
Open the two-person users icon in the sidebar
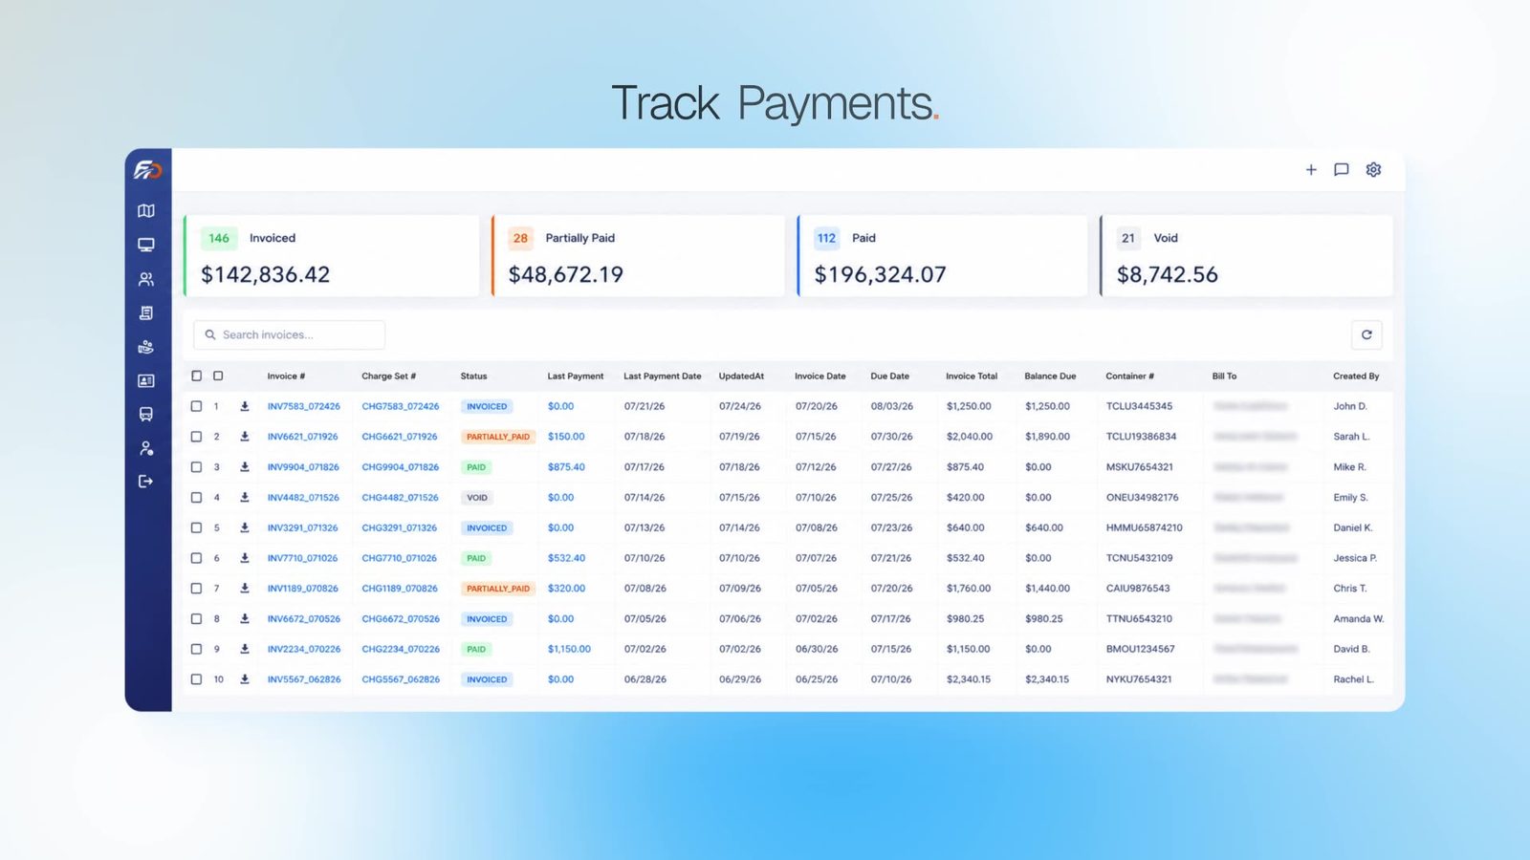146,279
